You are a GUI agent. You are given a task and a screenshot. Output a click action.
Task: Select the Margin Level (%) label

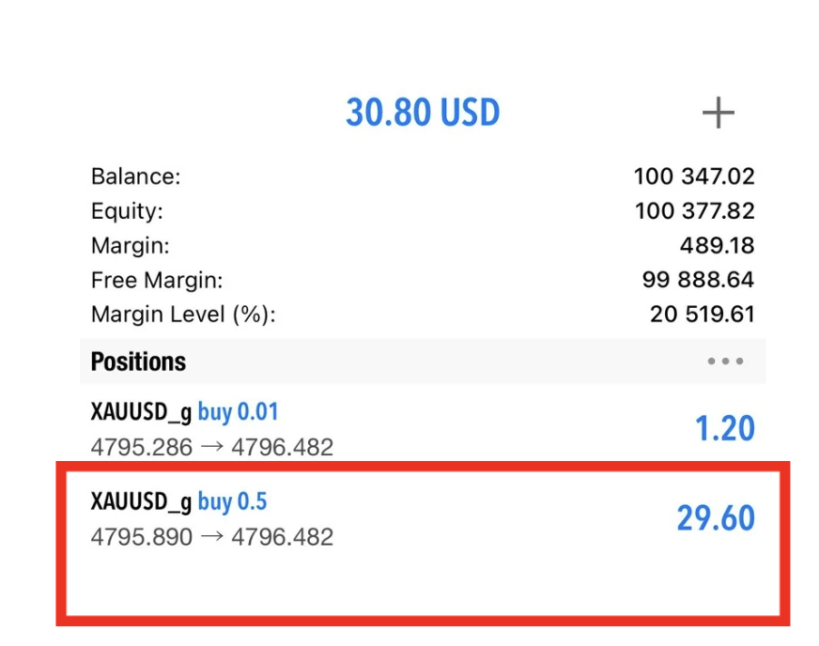pos(183,315)
